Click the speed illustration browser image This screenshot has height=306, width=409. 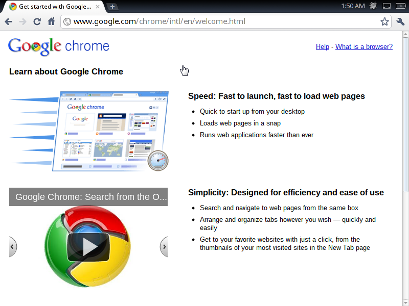pyautogui.click(x=88, y=131)
